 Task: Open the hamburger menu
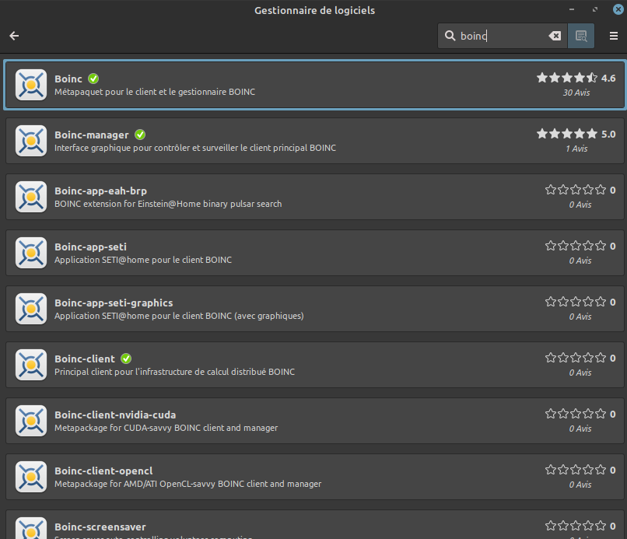pyautogui.click(x=614, y=36)
